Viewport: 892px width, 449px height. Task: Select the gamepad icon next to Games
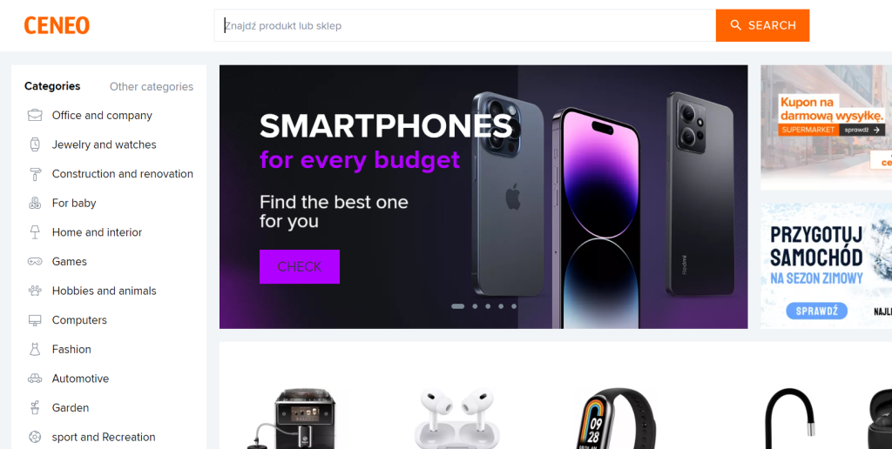coord(35,261)
